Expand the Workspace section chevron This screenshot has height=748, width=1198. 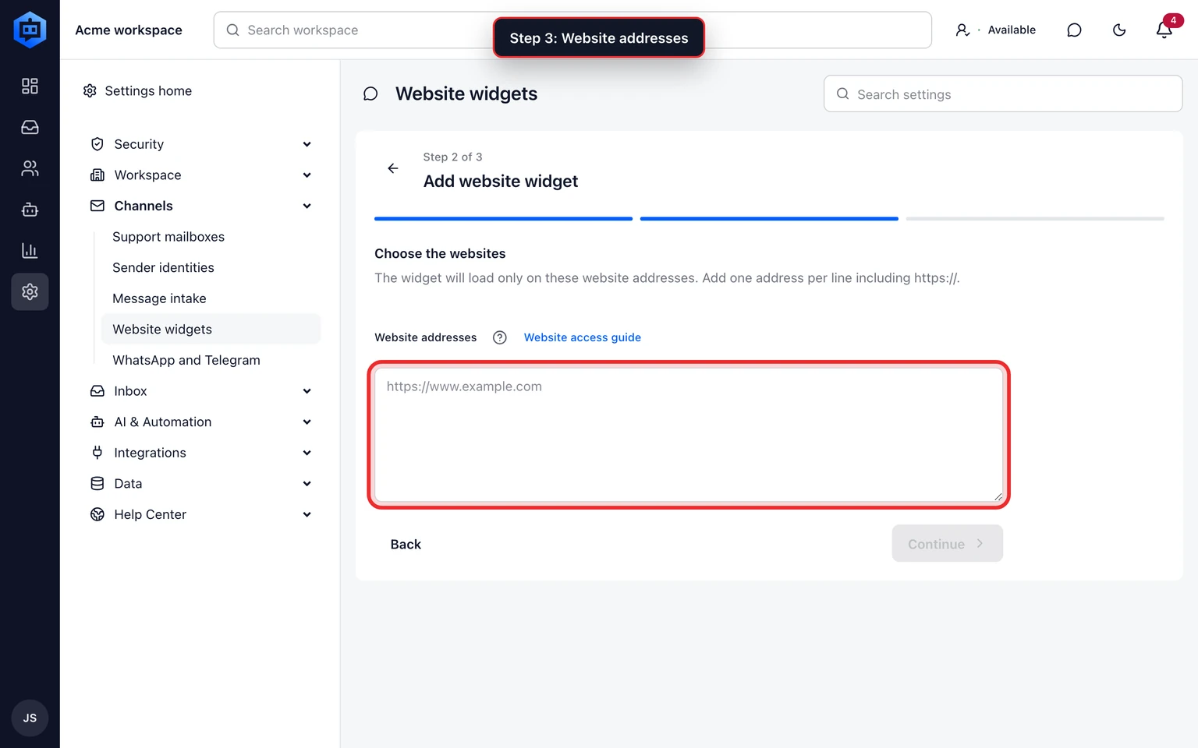click(x=307, y=175)
